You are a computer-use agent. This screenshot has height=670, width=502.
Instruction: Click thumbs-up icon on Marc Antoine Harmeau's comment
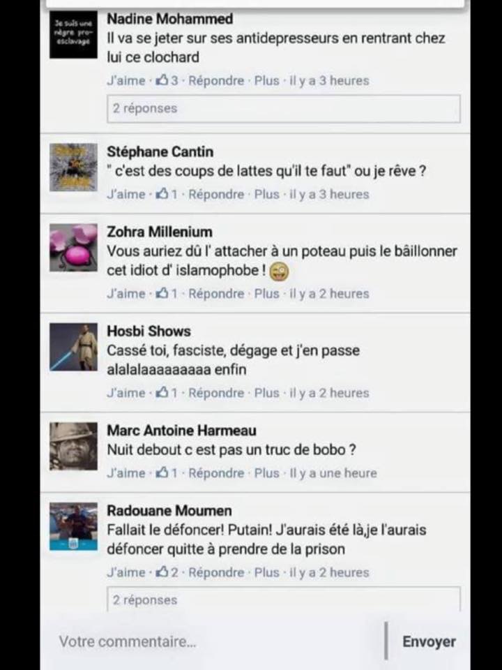(162, 472)
